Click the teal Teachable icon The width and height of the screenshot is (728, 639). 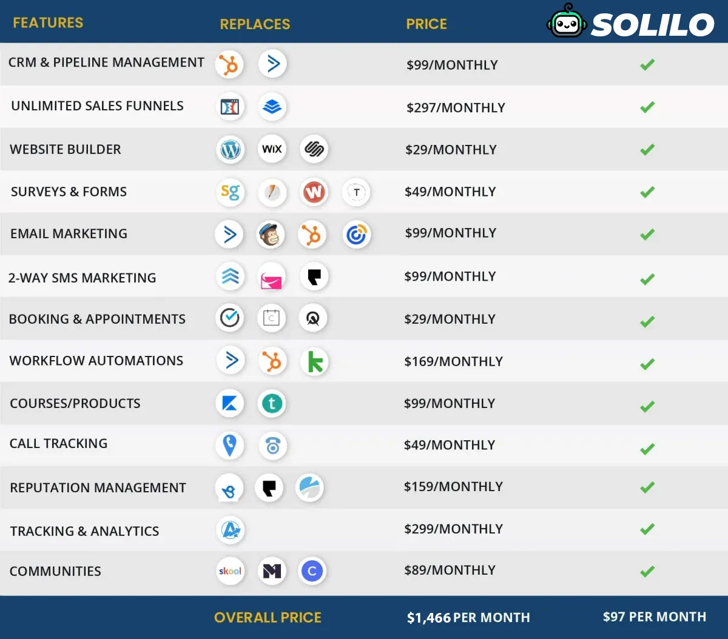pyautogui.click(x=272, y=403)
